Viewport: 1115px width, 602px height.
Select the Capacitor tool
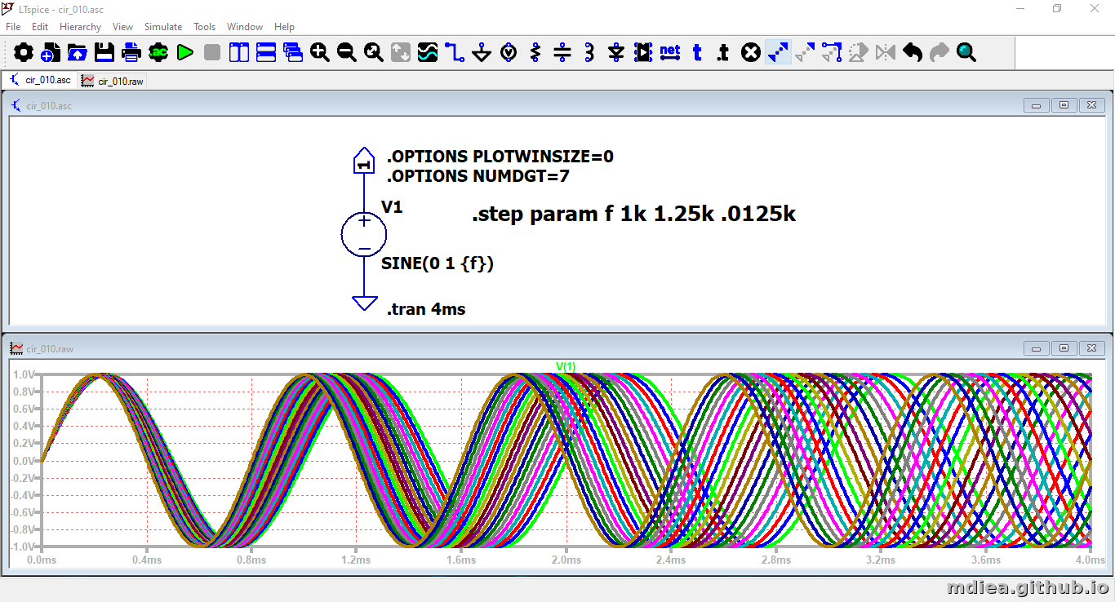[x=562, y=53]
